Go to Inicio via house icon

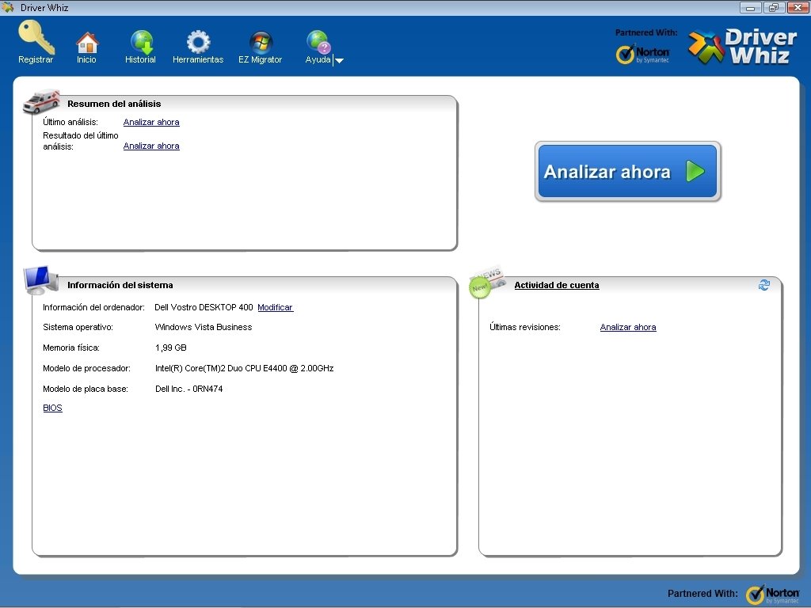click(x=87, y=43)
